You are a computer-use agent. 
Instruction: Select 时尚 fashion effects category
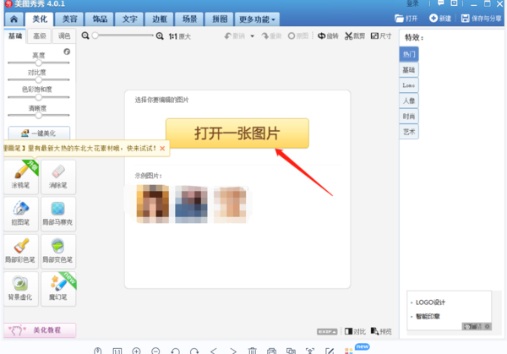[x=409, y=117]
